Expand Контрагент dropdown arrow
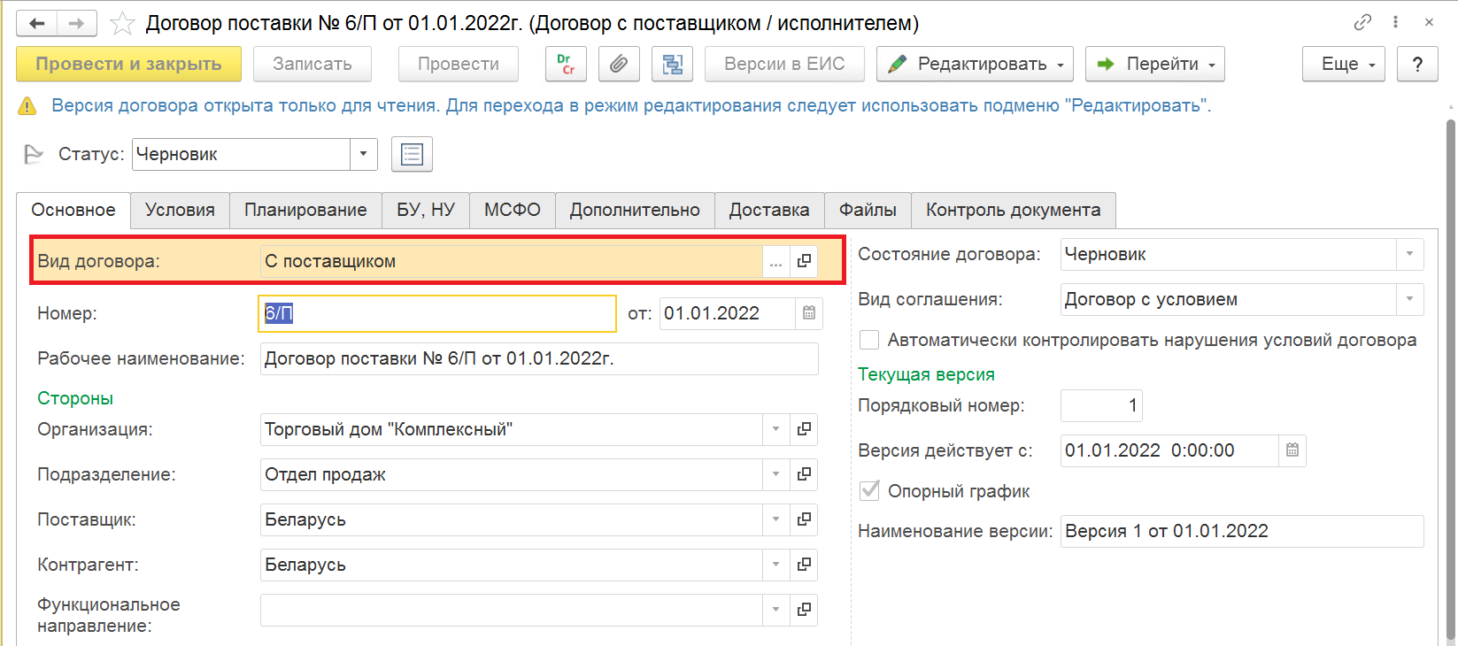 point(775,565)
